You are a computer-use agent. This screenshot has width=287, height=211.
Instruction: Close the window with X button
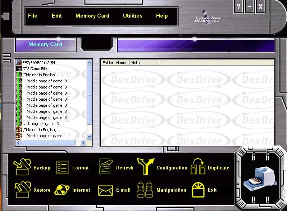260,7
